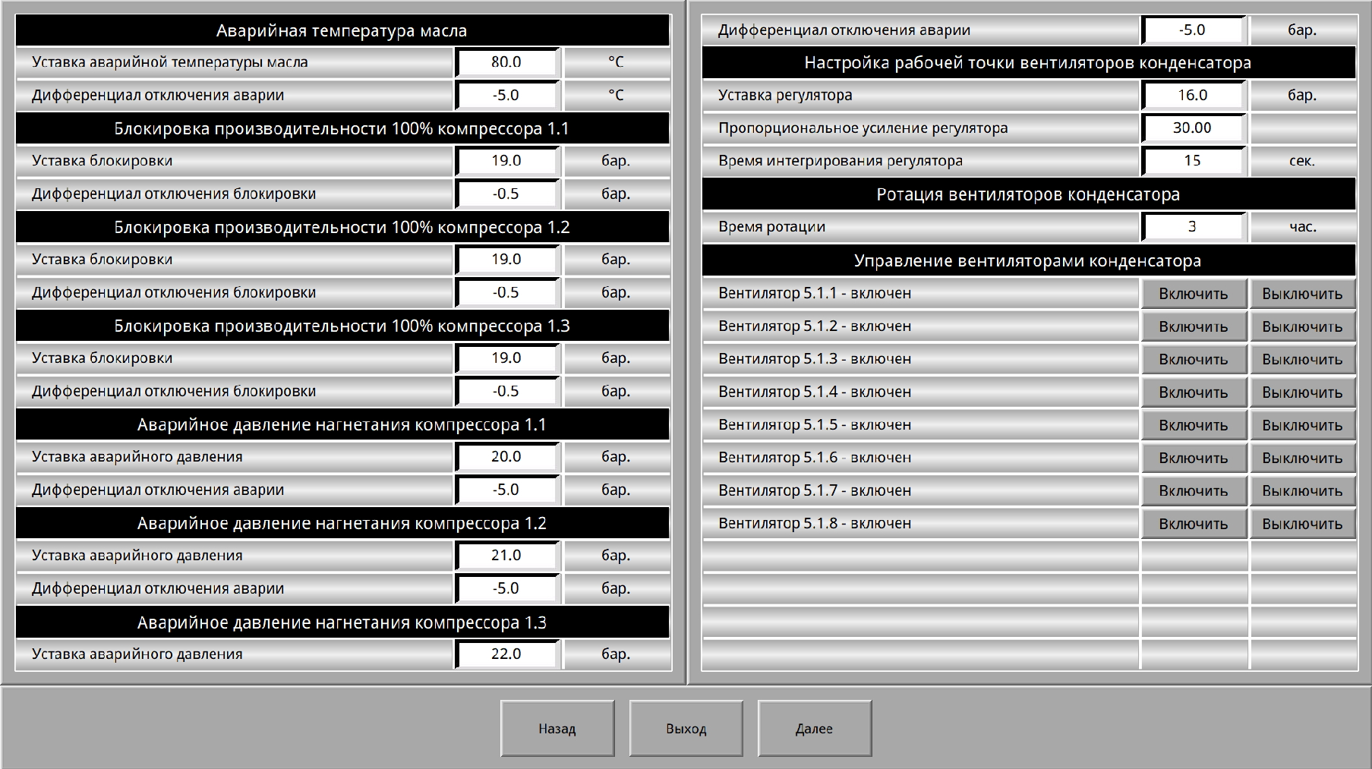This screenshot has height=769, width=1372.
Task: Click the Назад navigation button
Action: pyautogui.click(x=557, y=728)
